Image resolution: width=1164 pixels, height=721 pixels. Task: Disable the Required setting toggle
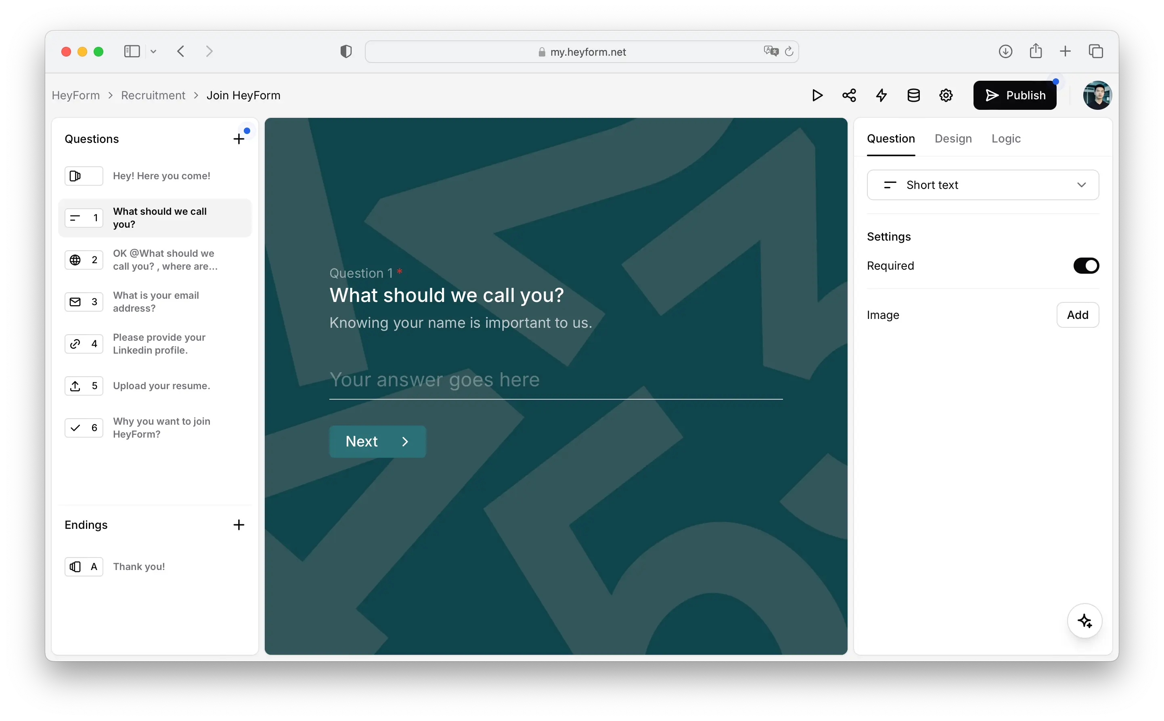1086,266
